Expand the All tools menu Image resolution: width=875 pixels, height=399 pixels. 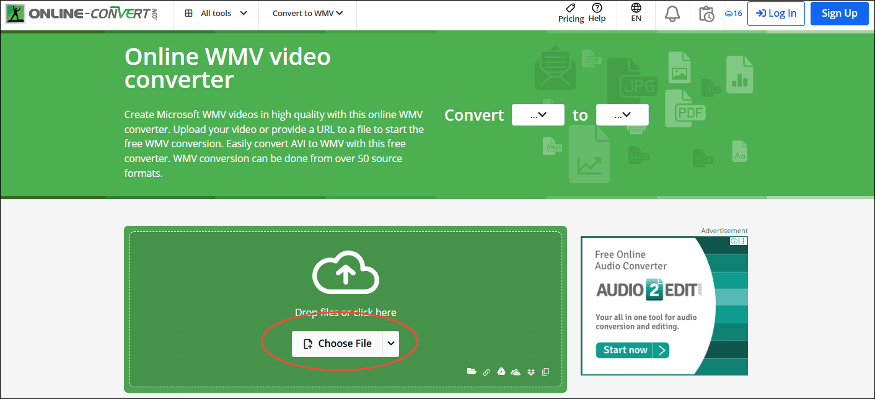click(215, 12)
